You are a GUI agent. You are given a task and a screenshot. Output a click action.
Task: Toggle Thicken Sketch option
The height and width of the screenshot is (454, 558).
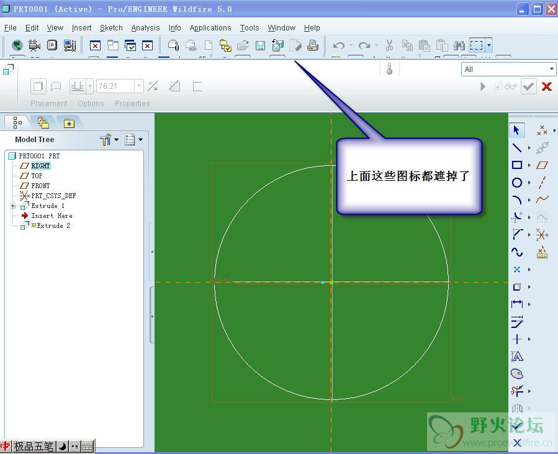click(x=197, y=86)
